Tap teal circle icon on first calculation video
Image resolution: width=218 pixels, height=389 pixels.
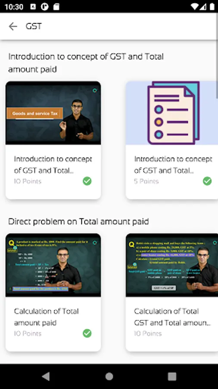[95, 242]
